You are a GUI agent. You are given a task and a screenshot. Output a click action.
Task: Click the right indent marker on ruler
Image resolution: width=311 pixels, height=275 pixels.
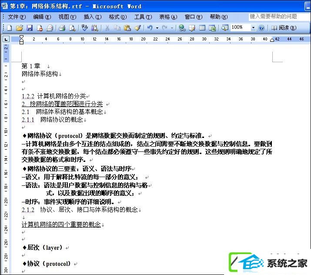[x=272, y=40]
